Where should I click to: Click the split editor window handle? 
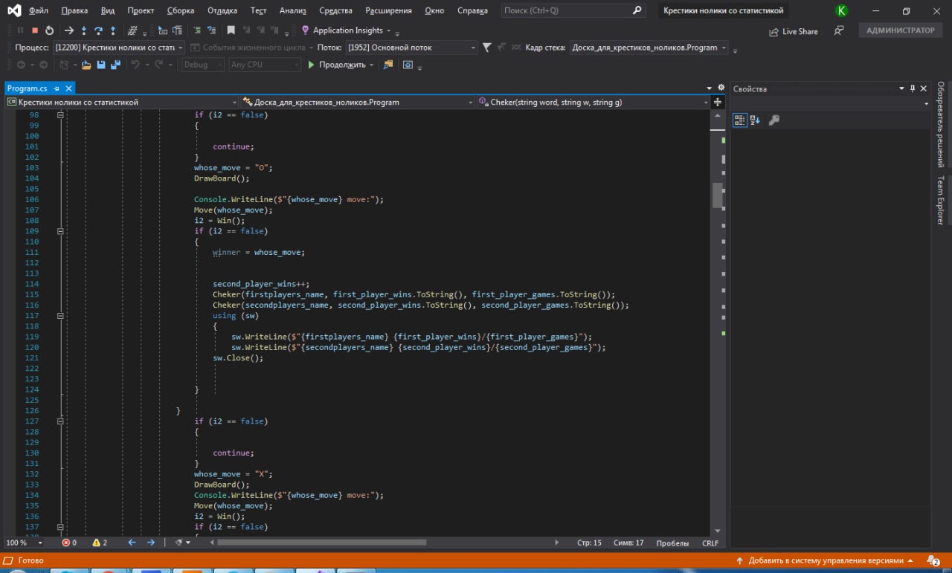[x=718, y=103]
